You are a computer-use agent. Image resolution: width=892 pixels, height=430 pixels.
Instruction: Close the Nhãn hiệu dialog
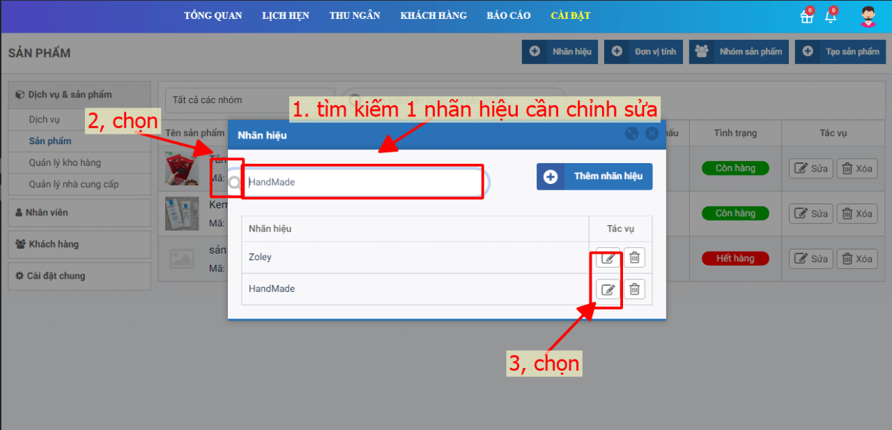652,135
